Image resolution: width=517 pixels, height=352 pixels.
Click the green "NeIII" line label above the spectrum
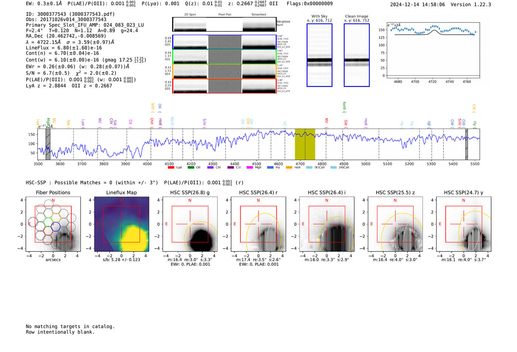344,106
